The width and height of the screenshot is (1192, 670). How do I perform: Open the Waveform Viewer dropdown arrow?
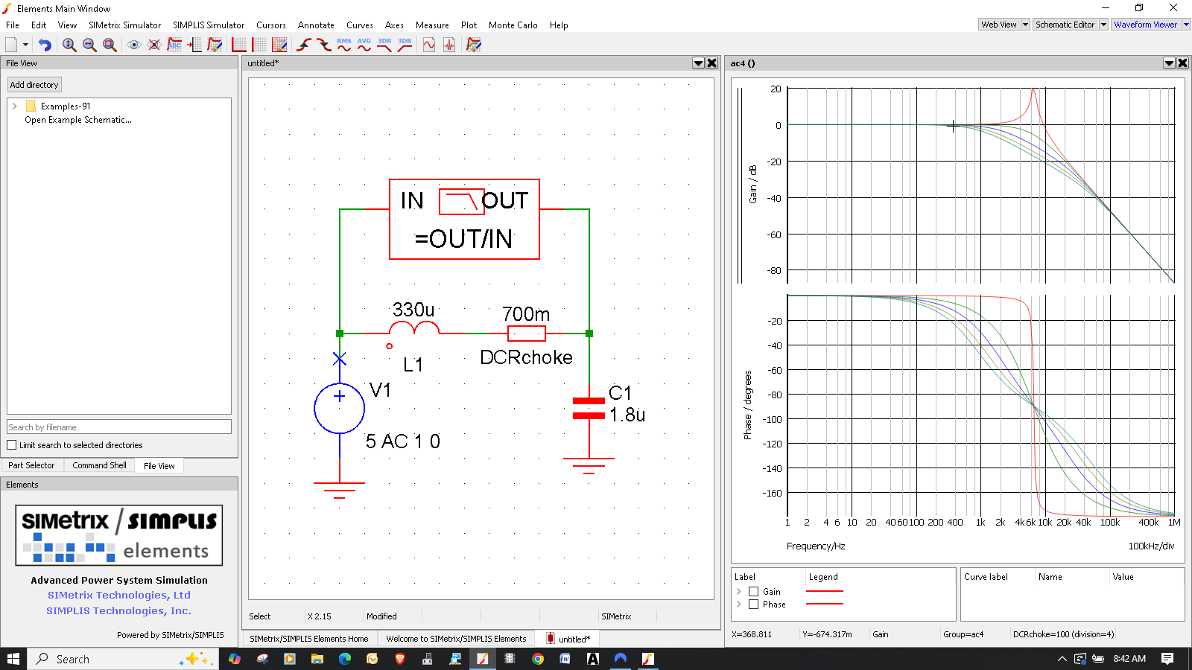pos(1186,25)
